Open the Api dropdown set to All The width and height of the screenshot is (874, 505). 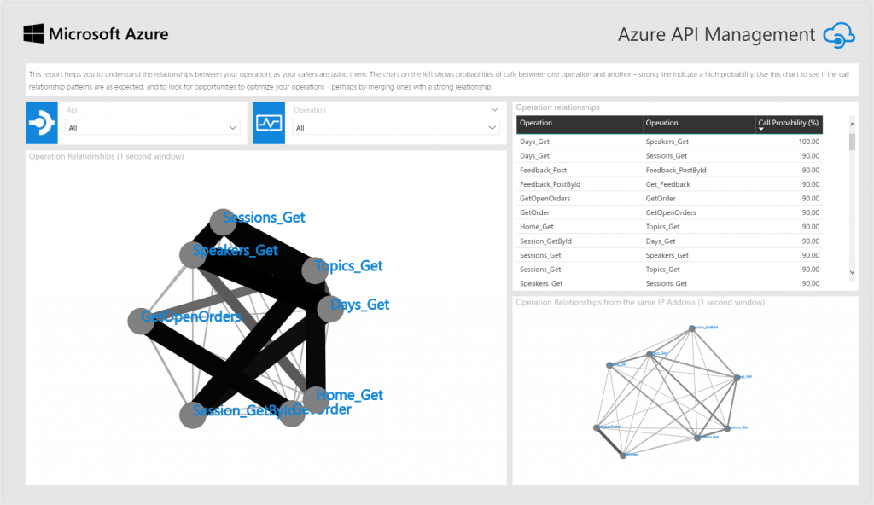tap(152, 128)
